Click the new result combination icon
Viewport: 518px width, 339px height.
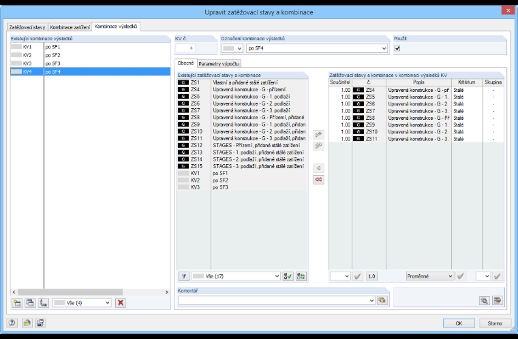coord(17,303)
